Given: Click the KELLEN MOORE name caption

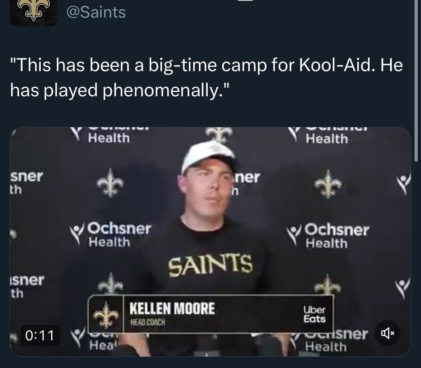Looking at the screenshot, I should [172, 308].
